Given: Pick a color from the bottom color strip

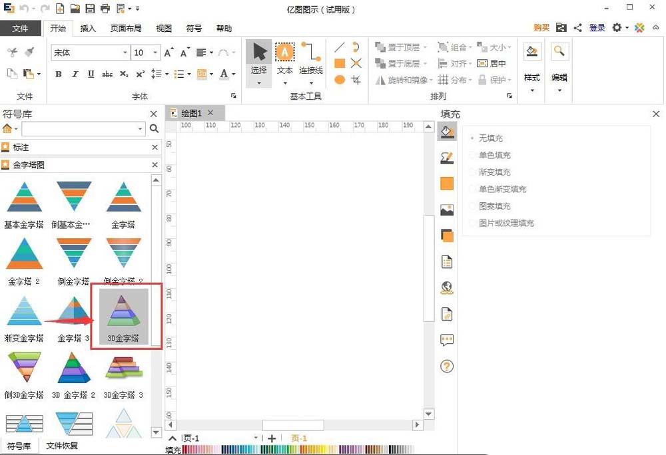Looking at the screenshot, I should click(x=266, y=450).
